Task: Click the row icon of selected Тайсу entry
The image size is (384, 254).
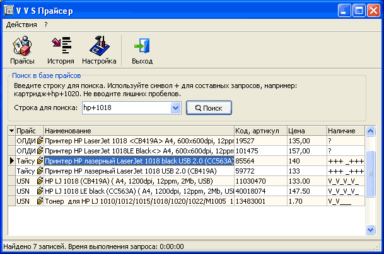Action: point(40,161)
